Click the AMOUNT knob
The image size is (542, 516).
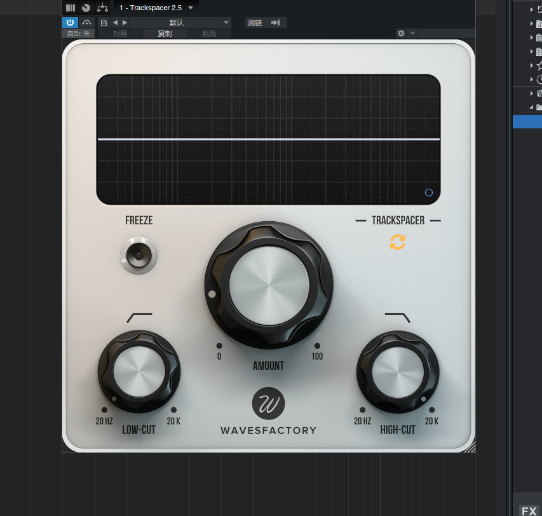pos(269,285)
